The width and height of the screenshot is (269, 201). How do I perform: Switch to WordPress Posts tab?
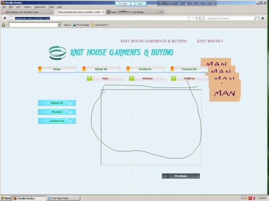coord(132,12)
